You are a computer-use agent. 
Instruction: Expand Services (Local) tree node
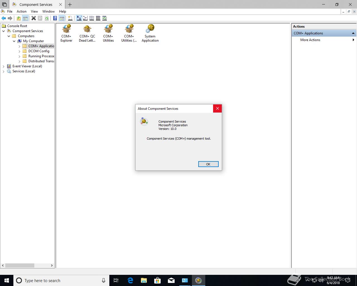[4, 71]
